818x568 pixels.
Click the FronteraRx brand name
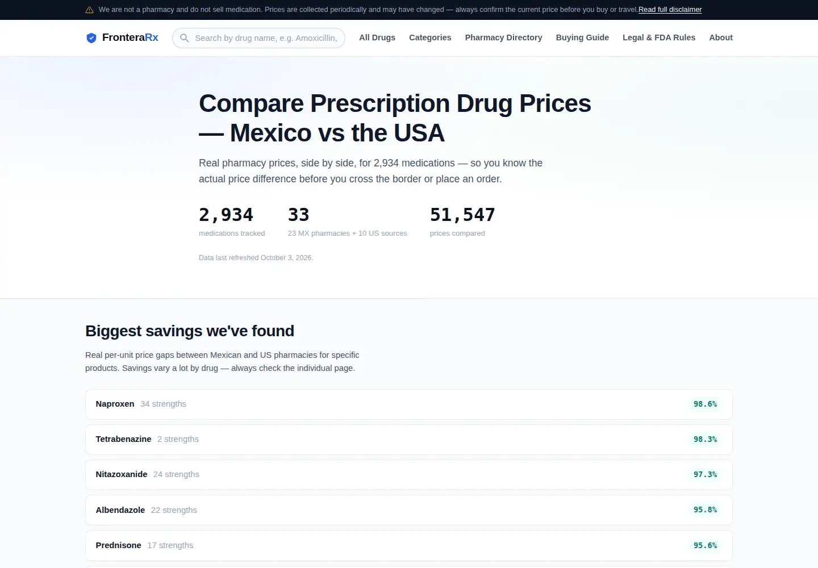tap(130, 37)
